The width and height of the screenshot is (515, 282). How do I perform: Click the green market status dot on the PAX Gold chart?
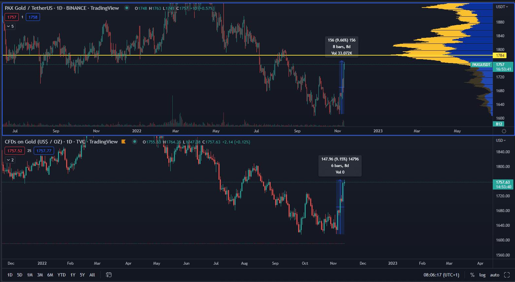(x=127, y=8)
